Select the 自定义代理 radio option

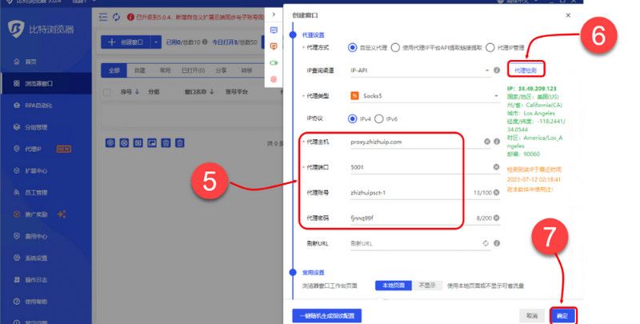click(352, 48)
